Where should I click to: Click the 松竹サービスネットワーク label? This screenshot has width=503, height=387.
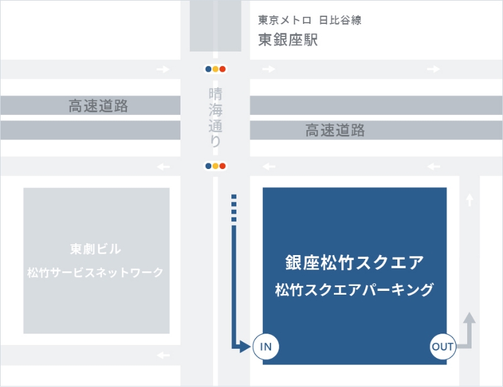click(x=96, y=273)
